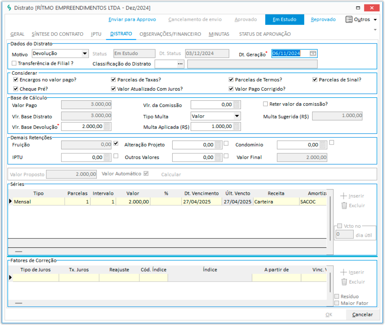Open calculator for Vlr. Base Devolução
The height and width of the screenshot is (325, 385).
107,126
